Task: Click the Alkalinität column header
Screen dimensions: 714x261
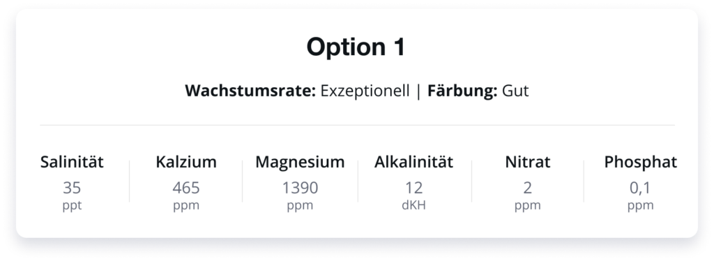Action: click(x=414, y=162)
